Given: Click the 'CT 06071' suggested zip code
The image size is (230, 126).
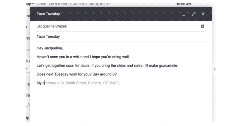Looking at the screenshot, I should coord(111,83).
